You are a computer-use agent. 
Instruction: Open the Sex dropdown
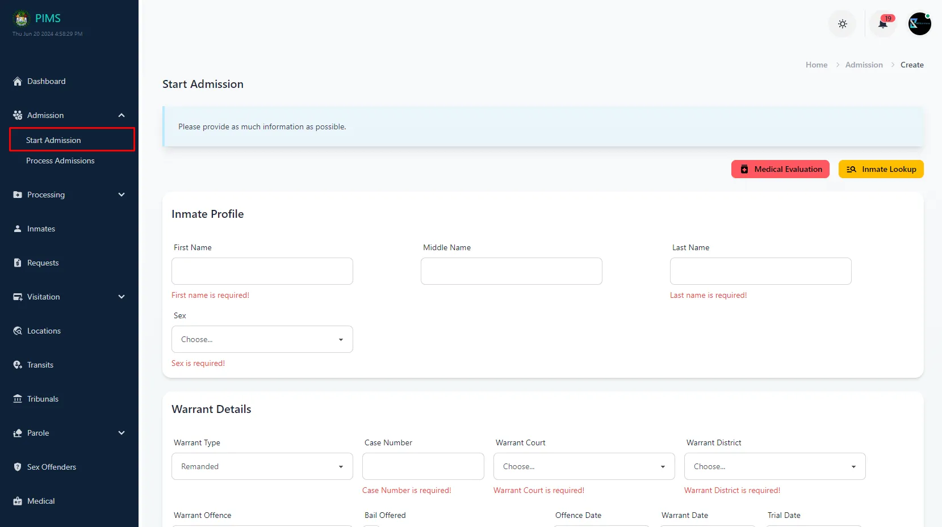point(262,339)
